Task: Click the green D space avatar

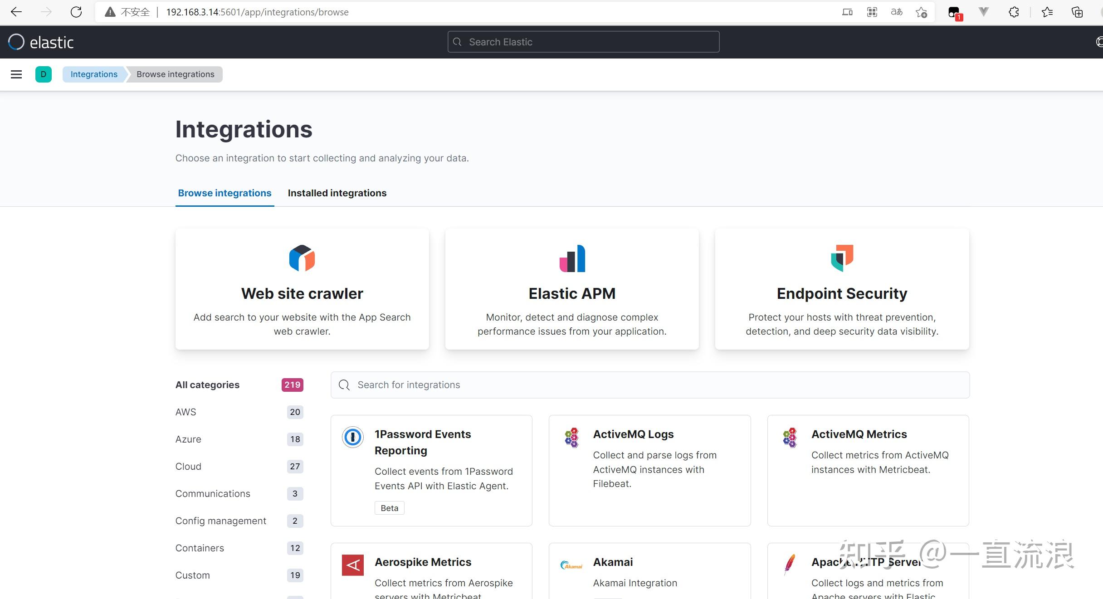Action: [x=44, y=74]
